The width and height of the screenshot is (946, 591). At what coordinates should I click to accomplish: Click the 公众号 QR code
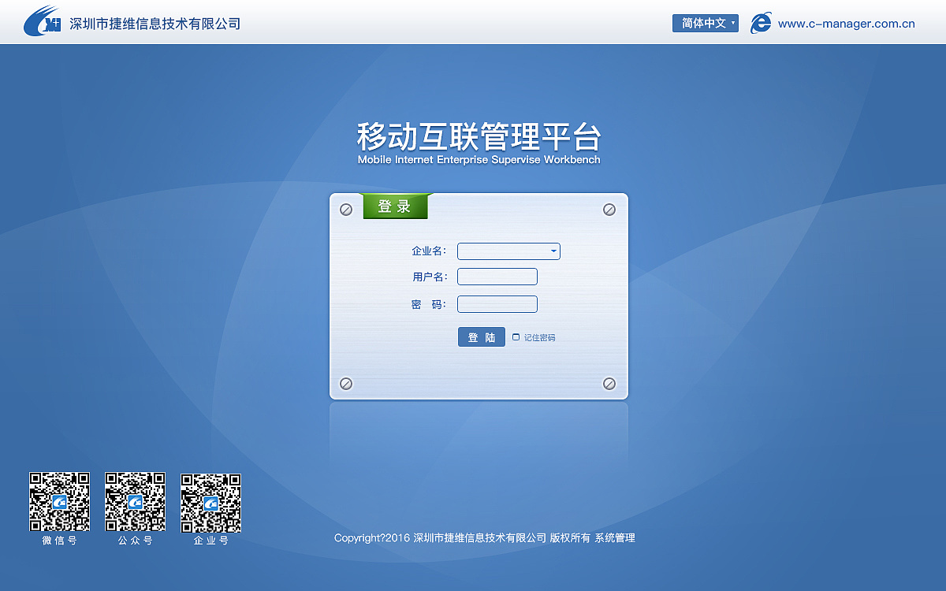tap(136, 502)
